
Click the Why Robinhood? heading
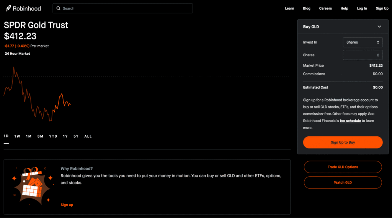click(x=77, y=169)
